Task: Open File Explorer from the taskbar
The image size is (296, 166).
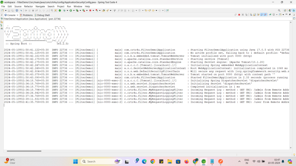Action: 169,161
